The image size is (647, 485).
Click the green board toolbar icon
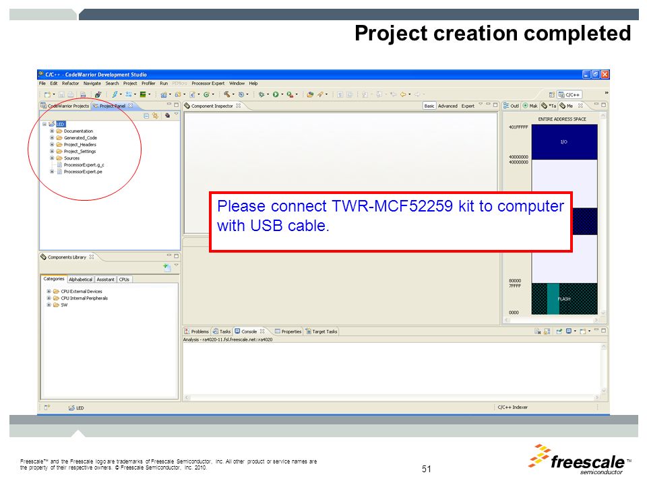click(143, 94)
